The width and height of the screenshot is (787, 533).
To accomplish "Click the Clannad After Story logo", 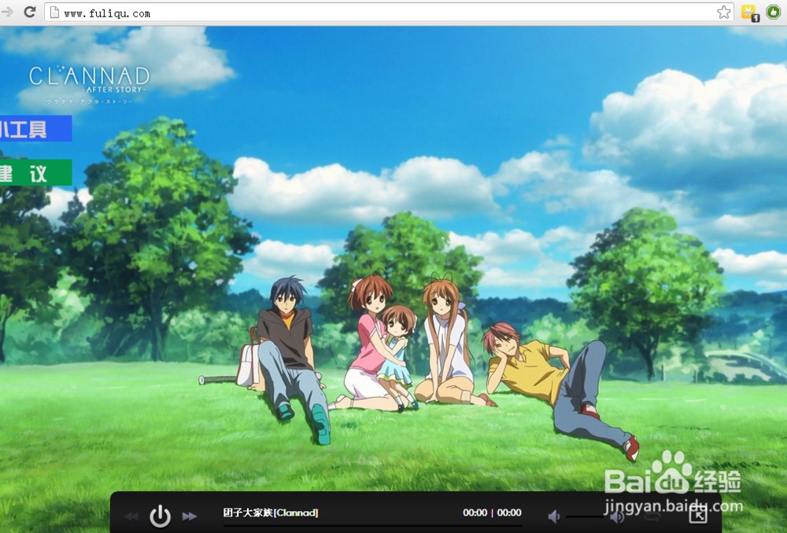I will pyautogui.click(x=89, y=81).
